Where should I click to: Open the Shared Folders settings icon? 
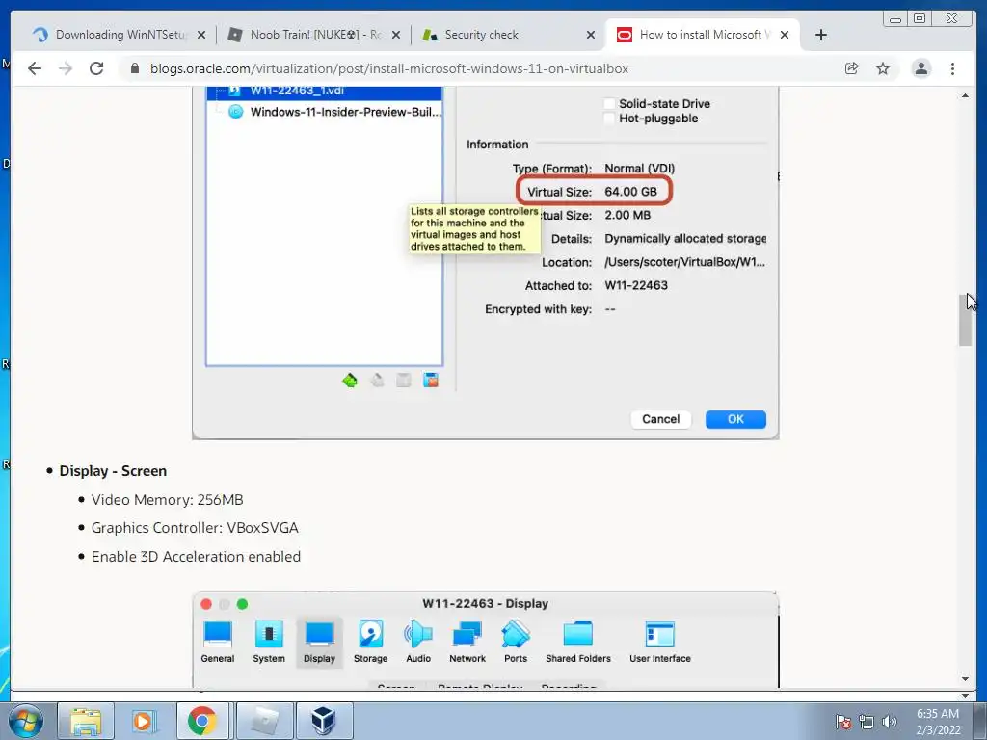[578, 642]
